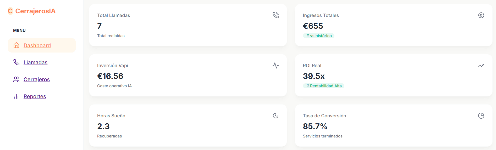Click the 39.5x ROI Real value

[x=314, y=76]
